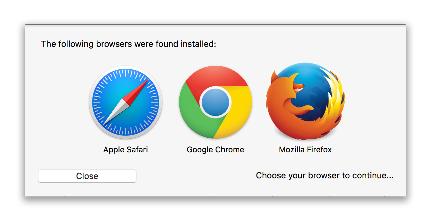This screenshot has width=431, height=221.
Task: Click the Google Chrome text label
Action: 215,150
